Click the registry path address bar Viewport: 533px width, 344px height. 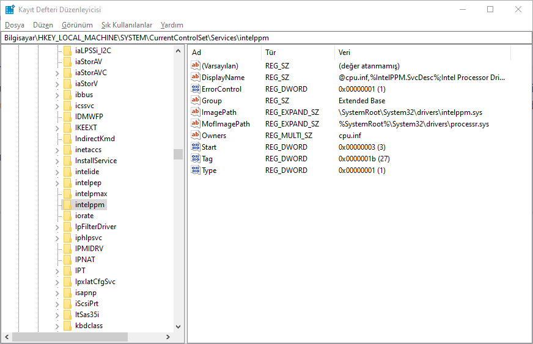click(266, 38)
